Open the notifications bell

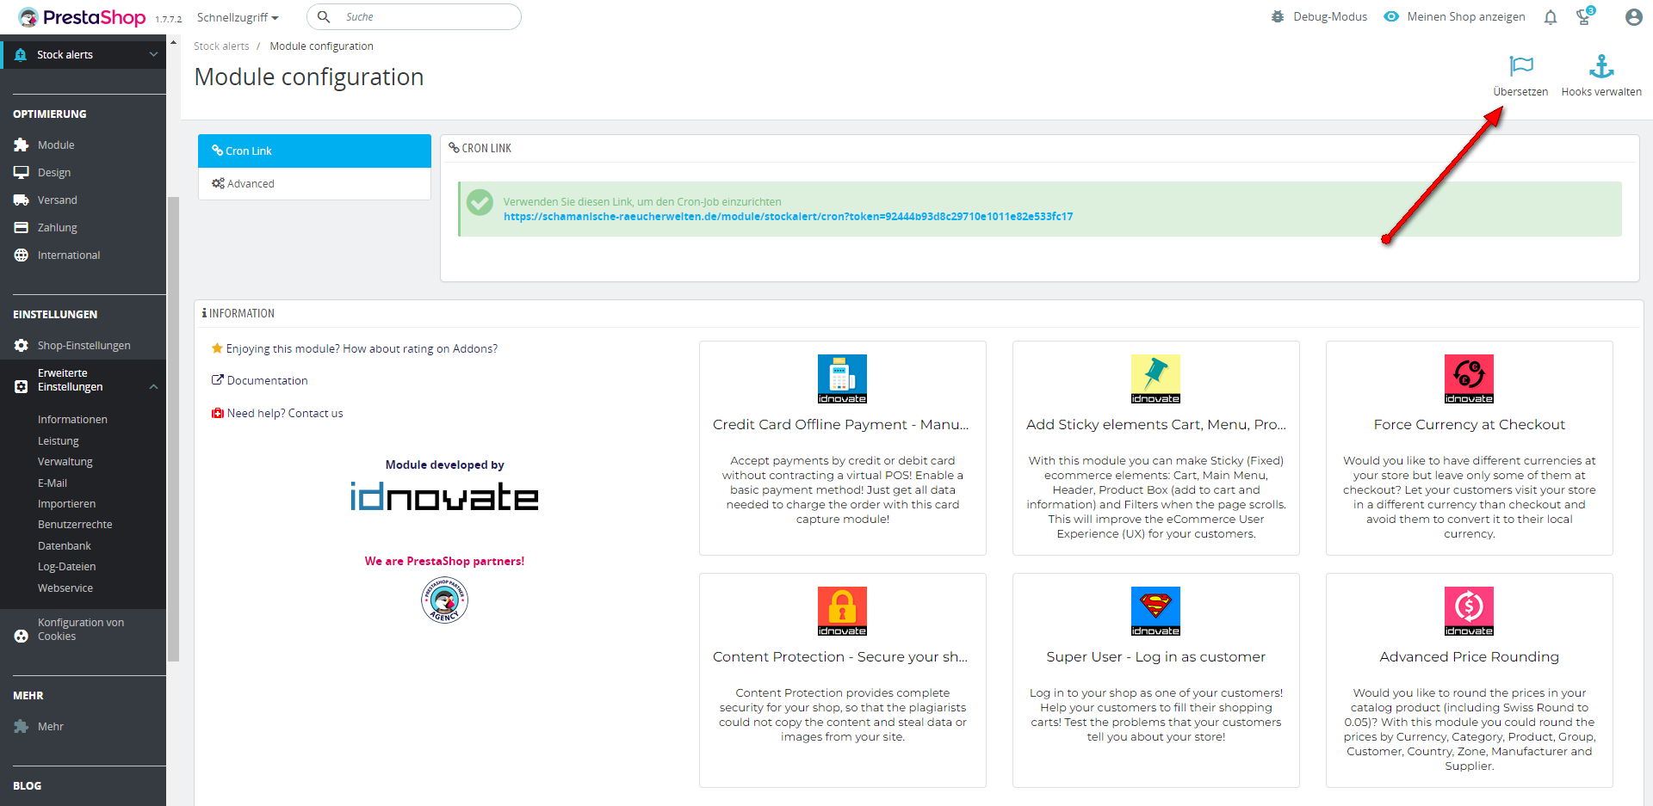click(1551, 17)
